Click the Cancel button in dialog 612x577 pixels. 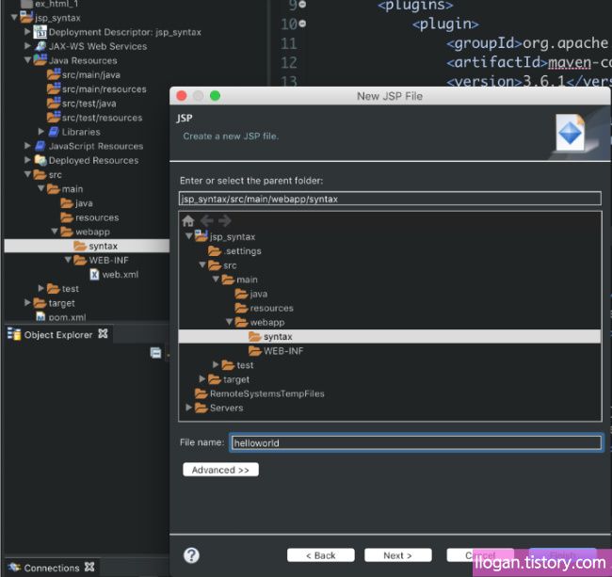click(x=480, y=555)
